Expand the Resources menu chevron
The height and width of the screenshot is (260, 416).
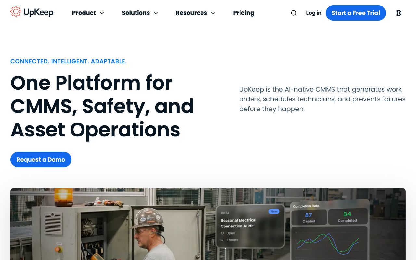[213, 13]
